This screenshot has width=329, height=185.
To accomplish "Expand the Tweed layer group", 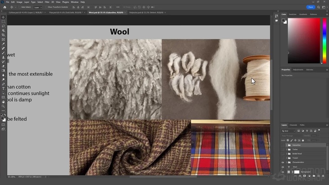I will [x=286, y=158].
